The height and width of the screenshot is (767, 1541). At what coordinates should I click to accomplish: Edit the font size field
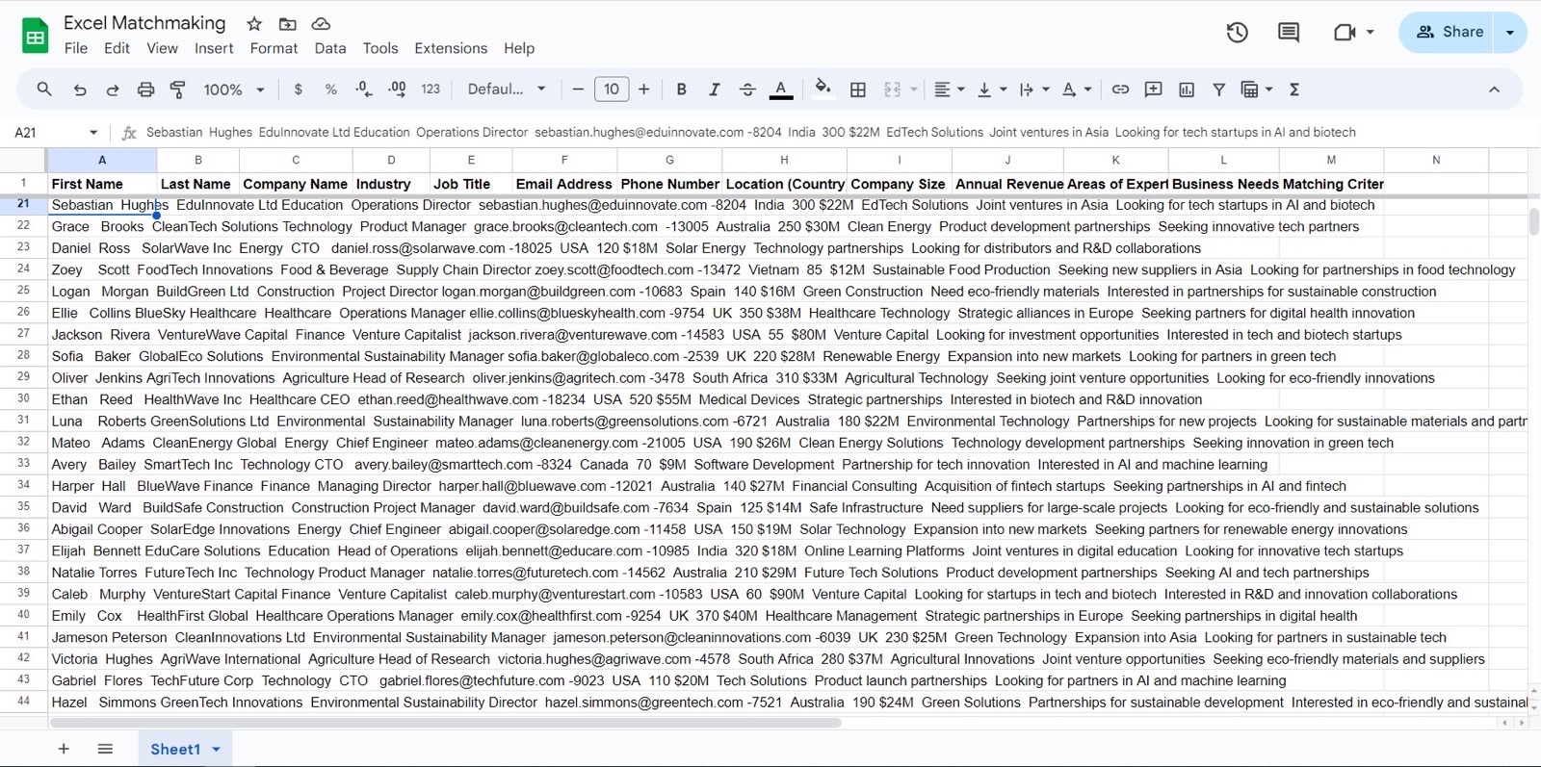(612, 89)
